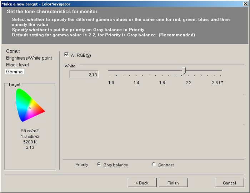Click the Back button
The image size is (250, 193).
coord(142,183)
